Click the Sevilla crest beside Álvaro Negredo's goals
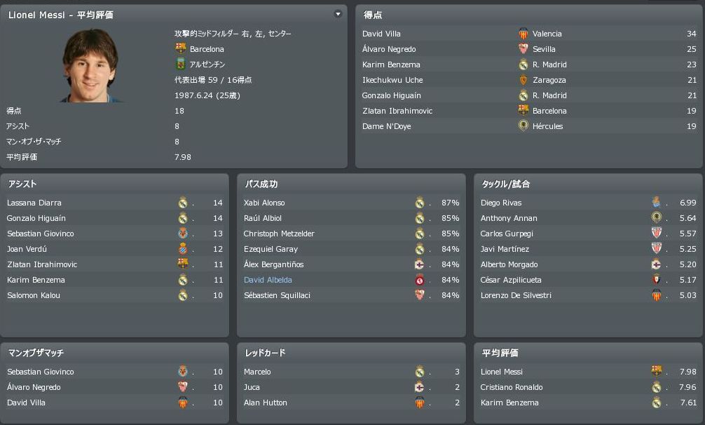The image size is (705, 425). pyautogui.click(x=523, y=49)
